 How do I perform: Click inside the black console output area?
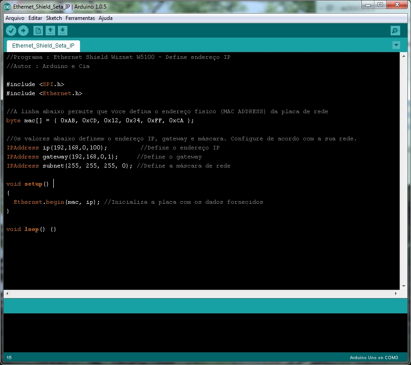click(x=205, y=333)
